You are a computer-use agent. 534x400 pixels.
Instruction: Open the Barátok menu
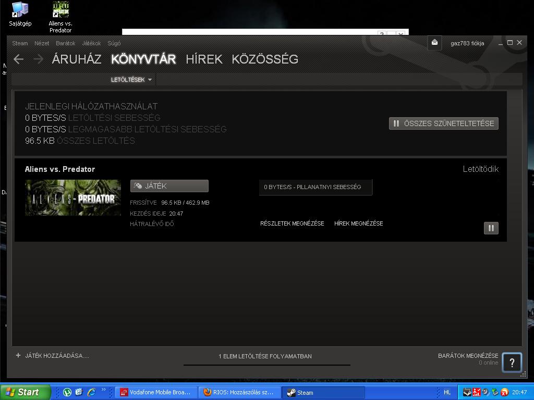tap(65, 43)
